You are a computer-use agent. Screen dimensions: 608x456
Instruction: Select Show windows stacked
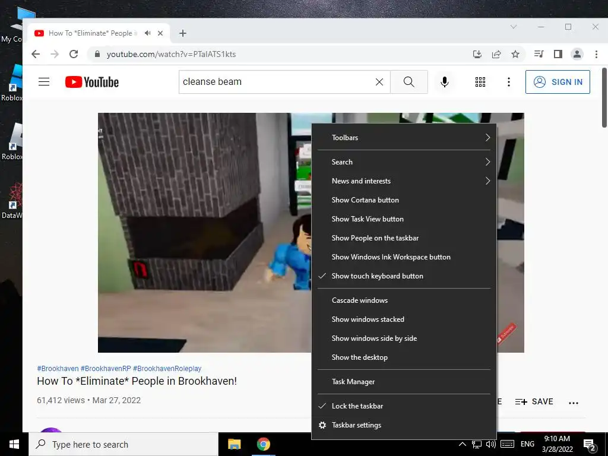point(404,319)
